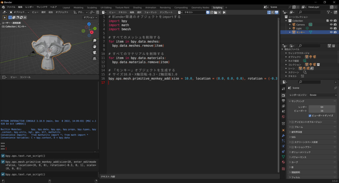339x183 pixels.
Task: Expand the 被写界深度 panel
Action: (297, 132)
